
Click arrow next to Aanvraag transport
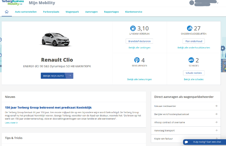click(x=216, y=130)
